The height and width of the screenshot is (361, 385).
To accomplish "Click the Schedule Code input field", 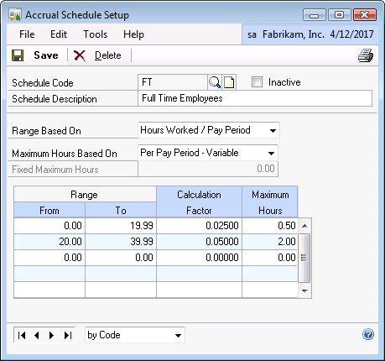I will pos(173,82).
